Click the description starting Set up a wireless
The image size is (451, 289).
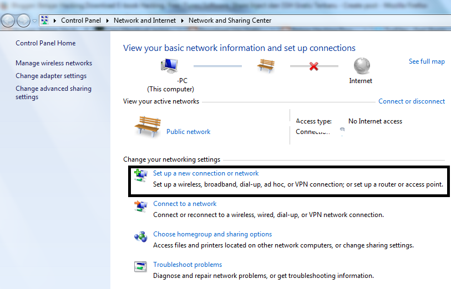point(298,184)
